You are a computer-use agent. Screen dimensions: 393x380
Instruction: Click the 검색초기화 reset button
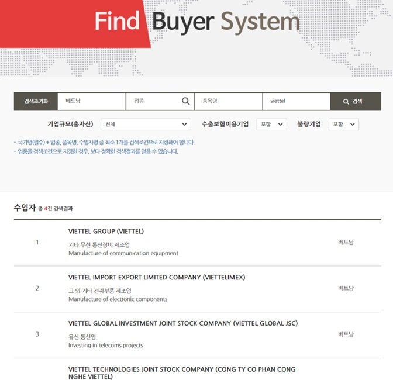36,101
